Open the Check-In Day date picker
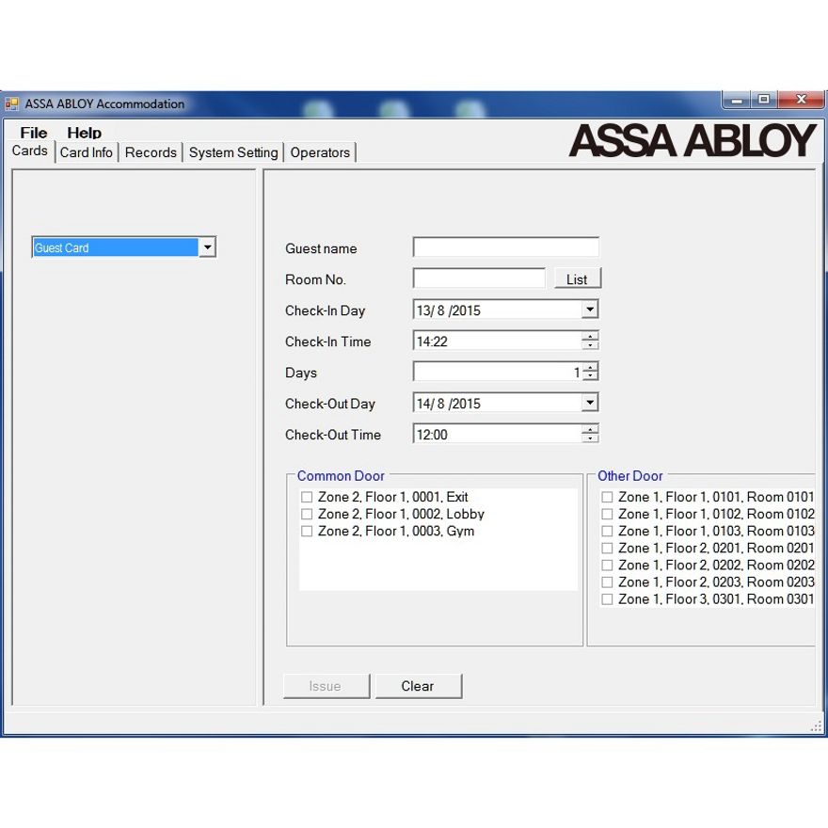 [589, 310]
